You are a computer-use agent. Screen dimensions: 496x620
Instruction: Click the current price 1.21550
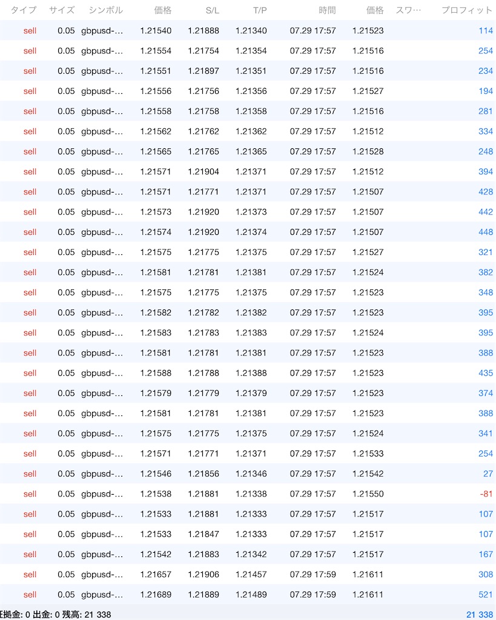(x=368, y=494)
